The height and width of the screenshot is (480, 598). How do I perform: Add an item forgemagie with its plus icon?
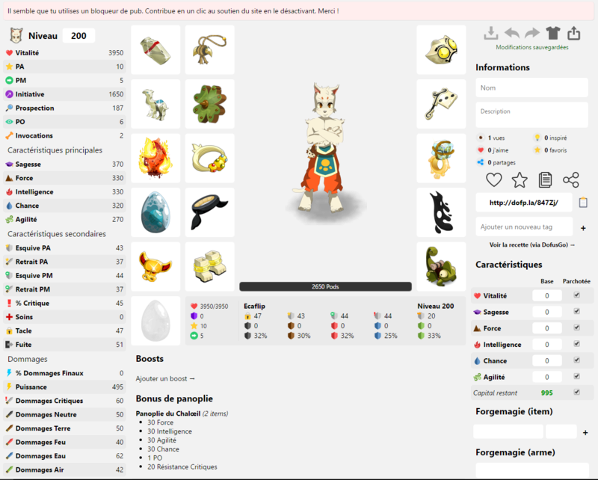pos(585,433)
